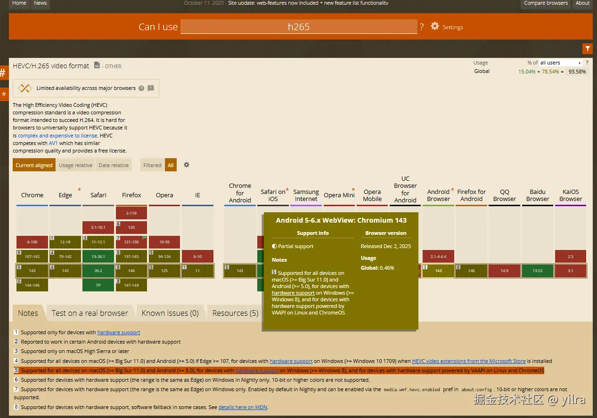Open the table settings gear beside All
Screen dimensions: 597x418
(x=187, y=165)
